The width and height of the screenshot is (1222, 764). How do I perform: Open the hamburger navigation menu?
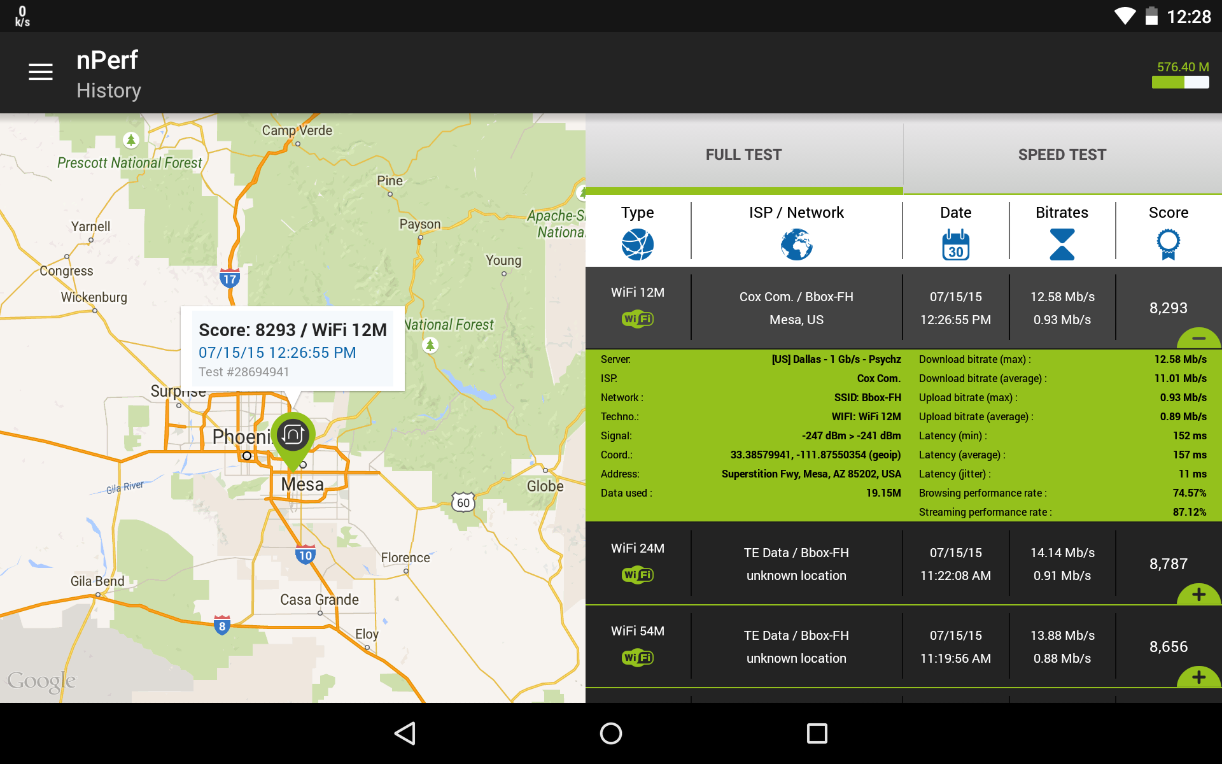tap(41, 72)
